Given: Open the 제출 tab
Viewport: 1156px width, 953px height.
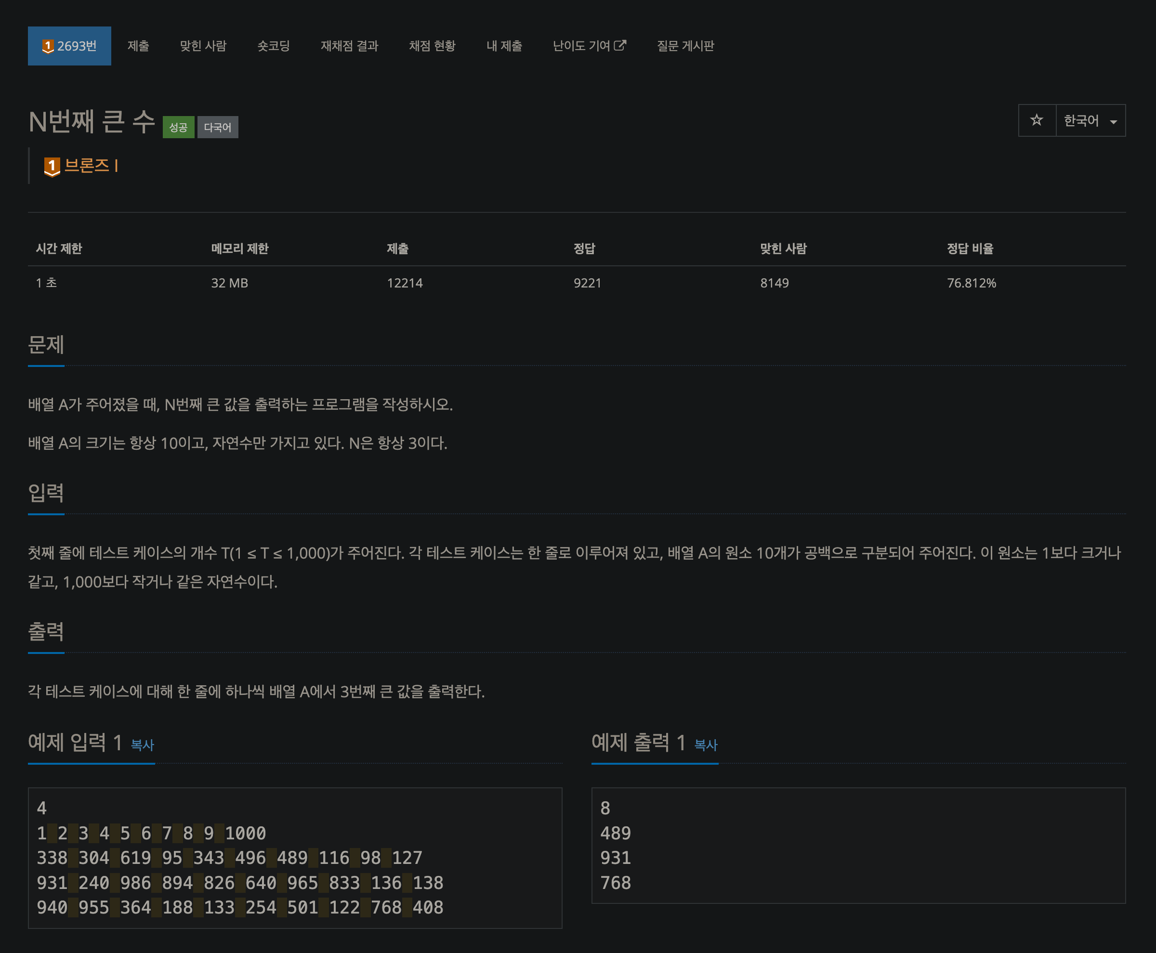Looking at the screenshot, I should coord(138,46).
